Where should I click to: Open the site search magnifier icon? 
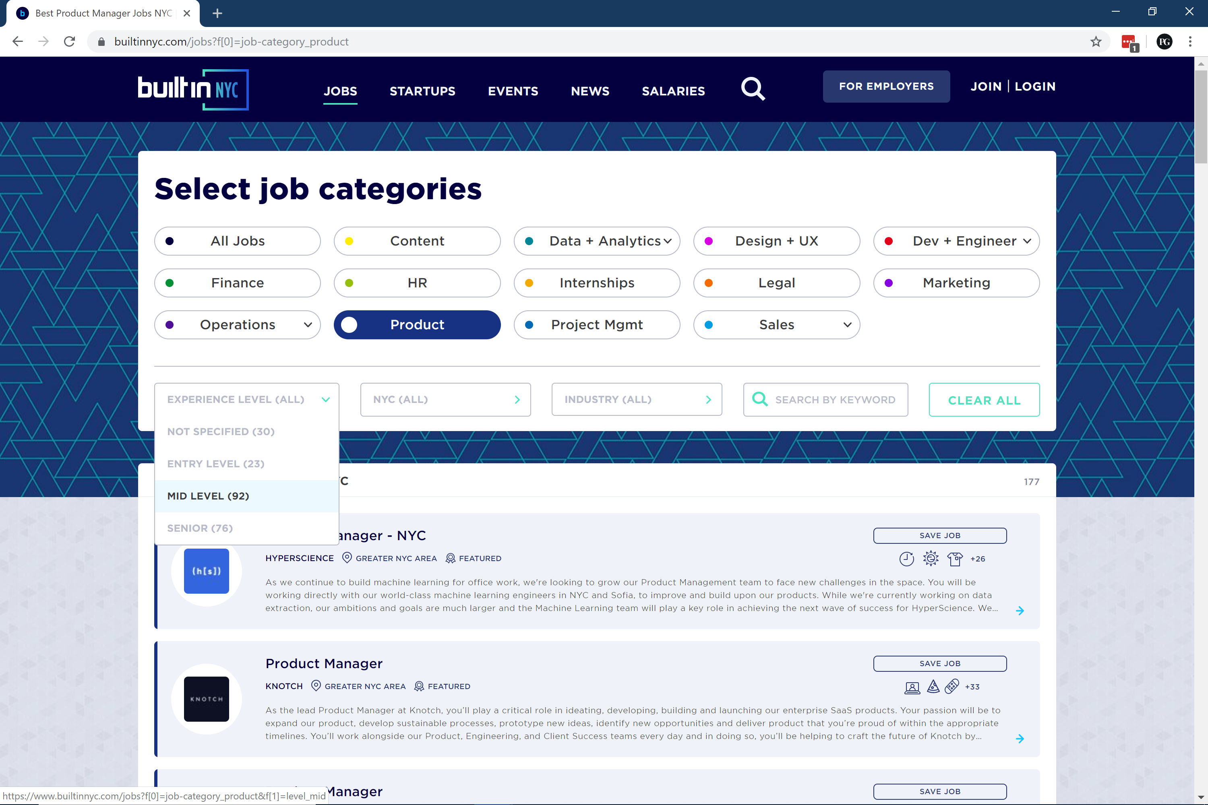pos(753,89)
